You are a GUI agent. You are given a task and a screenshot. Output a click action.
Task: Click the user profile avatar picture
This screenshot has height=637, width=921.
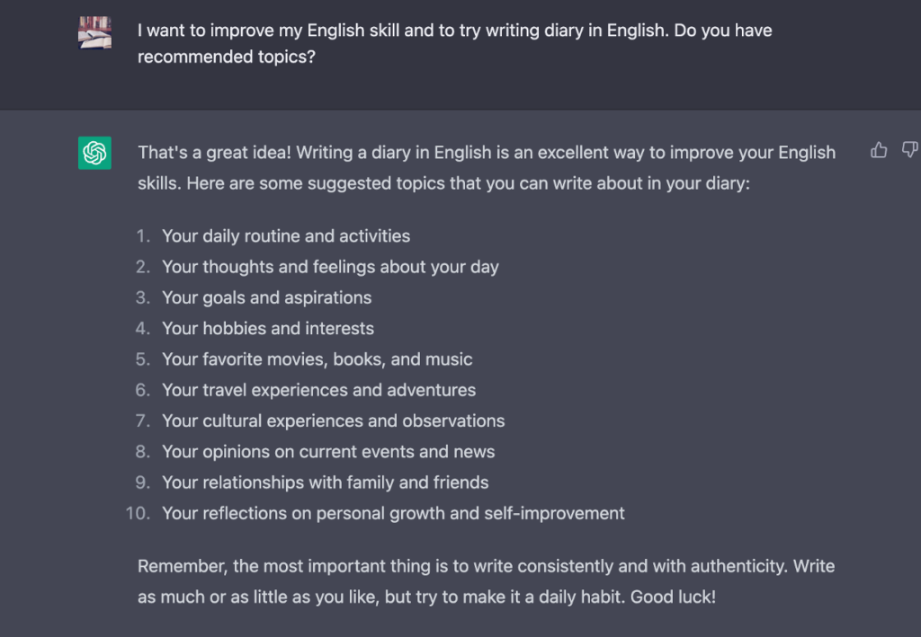[x=94, y=32]
